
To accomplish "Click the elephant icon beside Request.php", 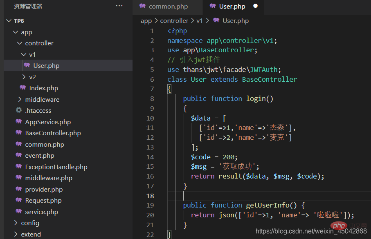I will click(19, 200).
